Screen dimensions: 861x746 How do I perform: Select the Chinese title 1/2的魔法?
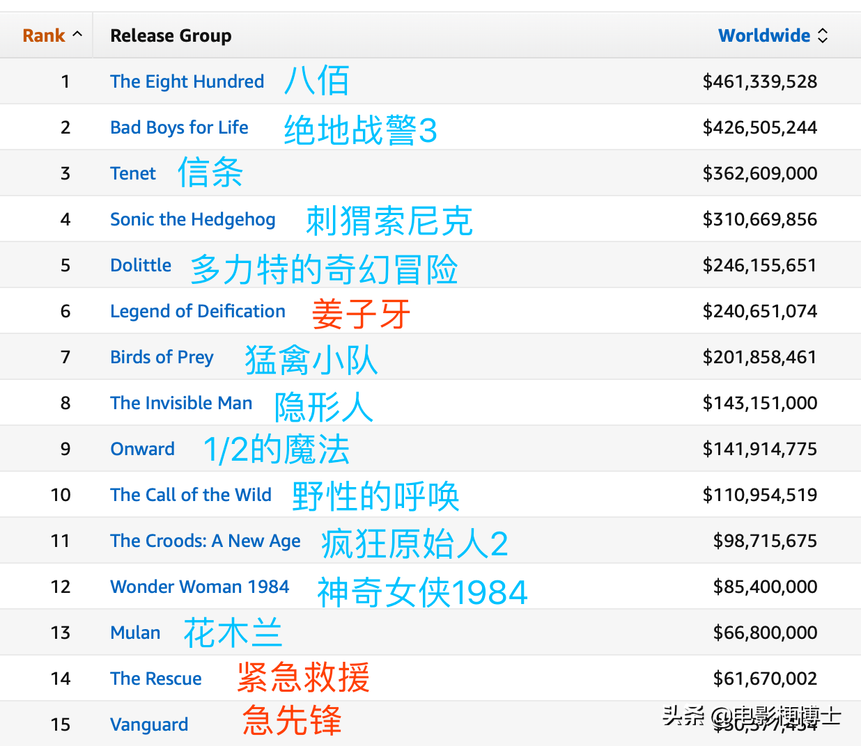click(276, 450)
